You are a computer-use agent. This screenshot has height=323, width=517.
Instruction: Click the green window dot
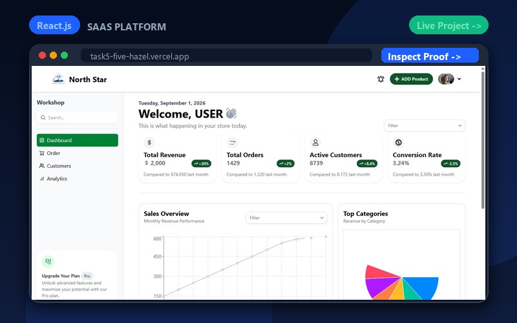[65, 56]
